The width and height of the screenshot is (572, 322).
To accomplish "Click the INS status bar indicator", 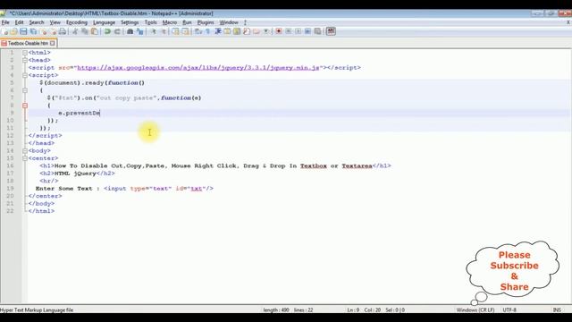I will [557, 310].
